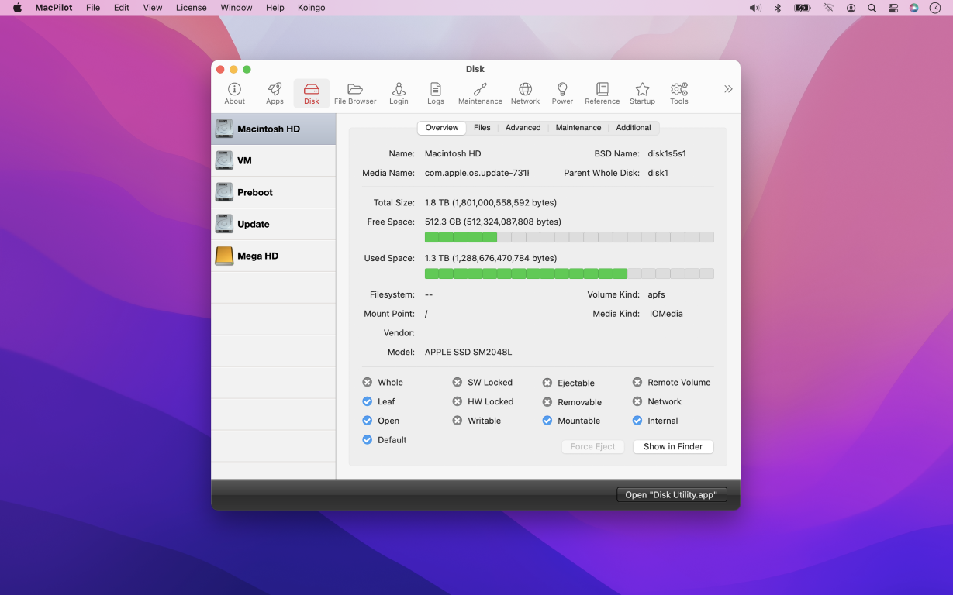This screenshot has height=595, width=953.
Task: Toggle the HW Locked indicator
Action: (x=458, y=401)
